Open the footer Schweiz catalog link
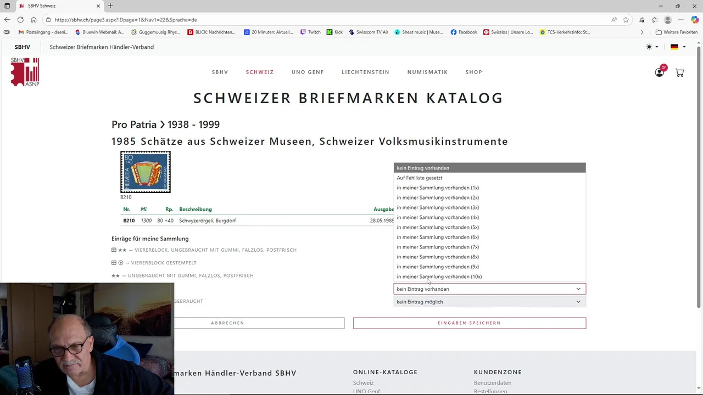 tap(363, 382)
